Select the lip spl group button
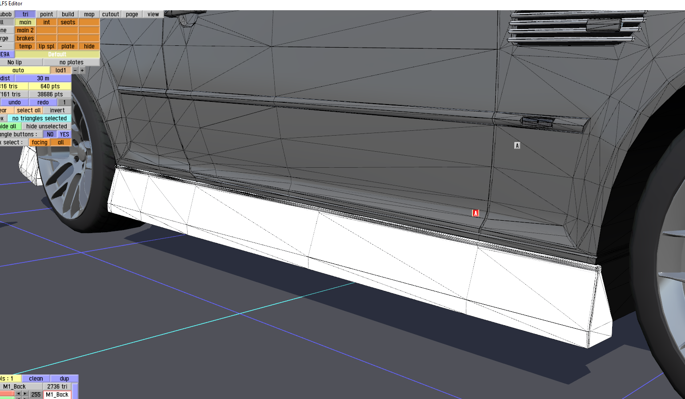 pos(47,46)
